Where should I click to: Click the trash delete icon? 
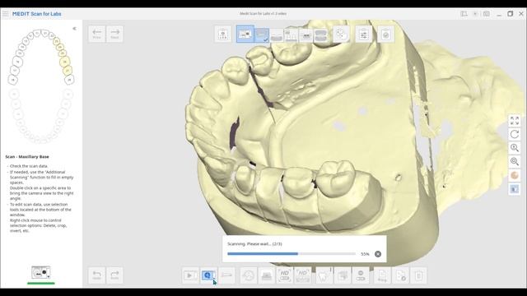click(419, 275)
